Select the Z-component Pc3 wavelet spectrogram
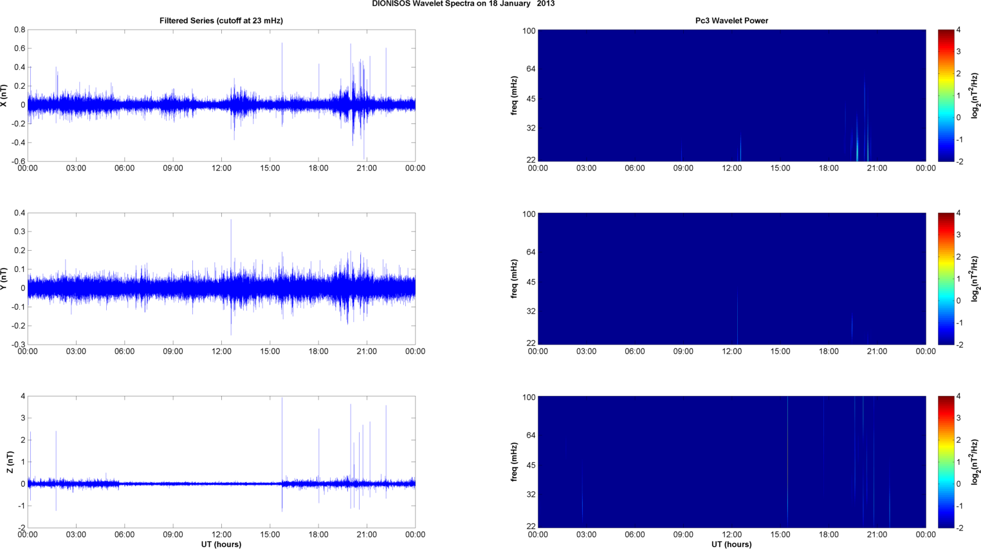981x549 pixels. click(x=731, y=462)
